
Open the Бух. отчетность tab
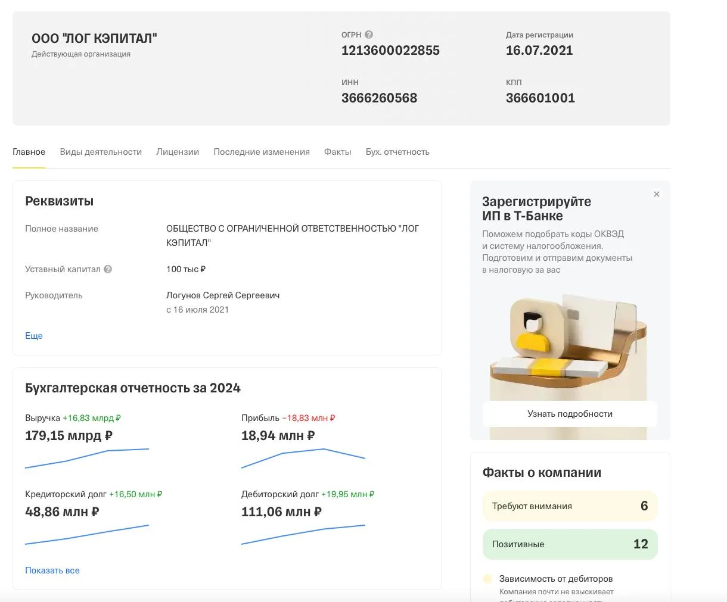pos(397,152)
